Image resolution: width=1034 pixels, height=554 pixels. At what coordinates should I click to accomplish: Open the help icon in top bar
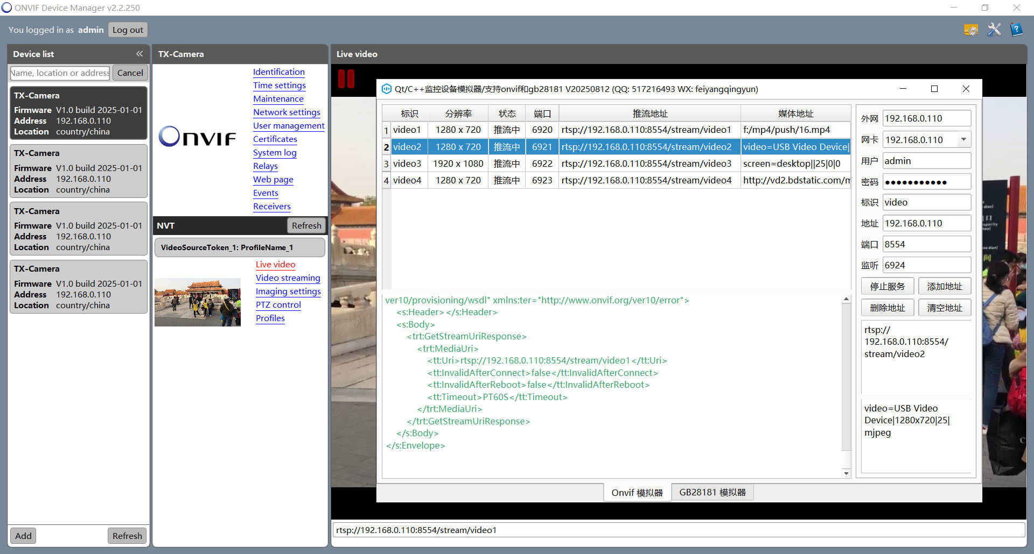tap(1016, 30)
